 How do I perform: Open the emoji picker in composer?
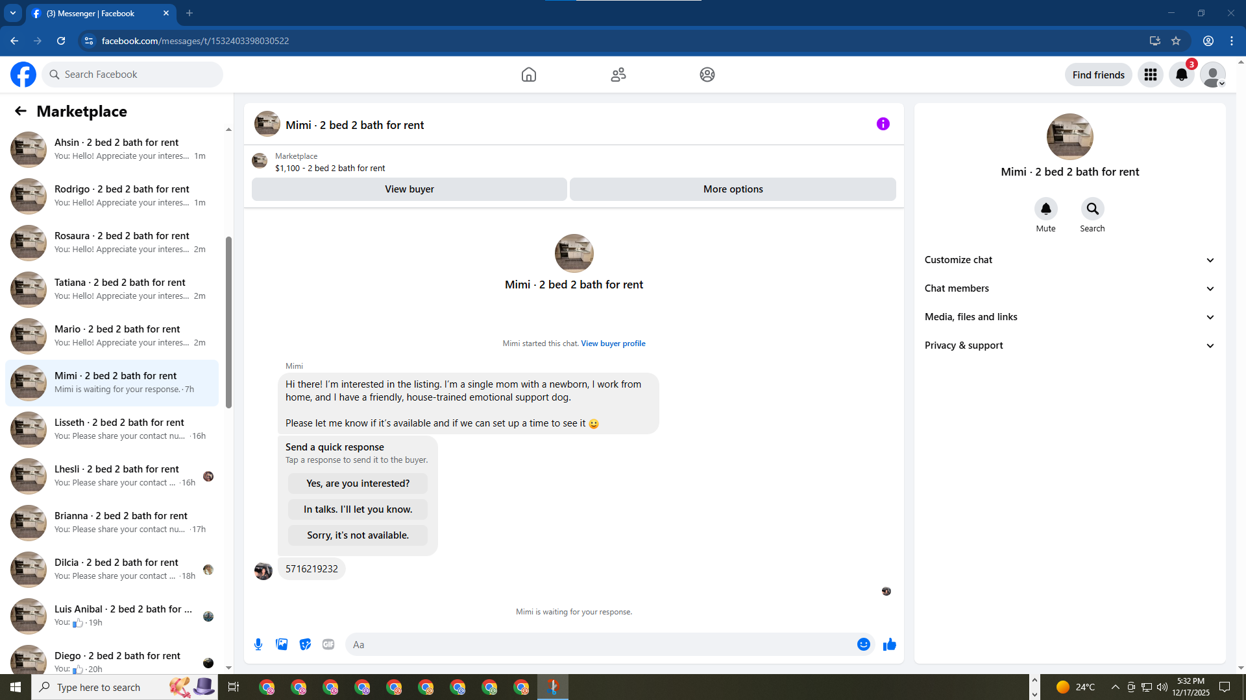click(x=863, y=644)
